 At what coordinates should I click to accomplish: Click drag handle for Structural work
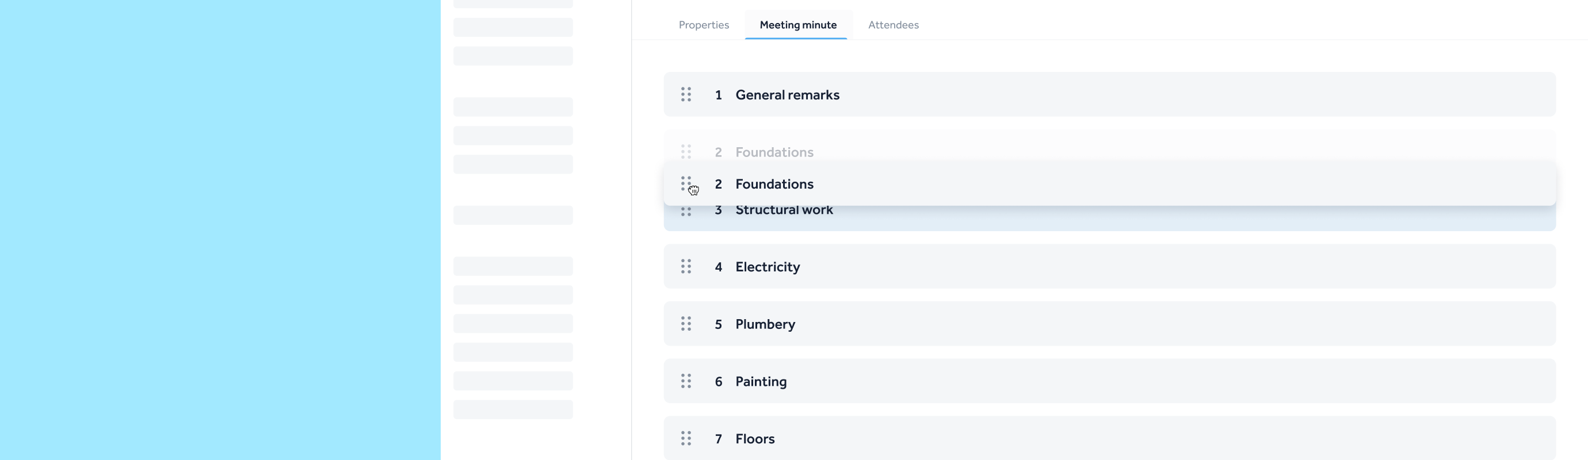pos(685,212)
